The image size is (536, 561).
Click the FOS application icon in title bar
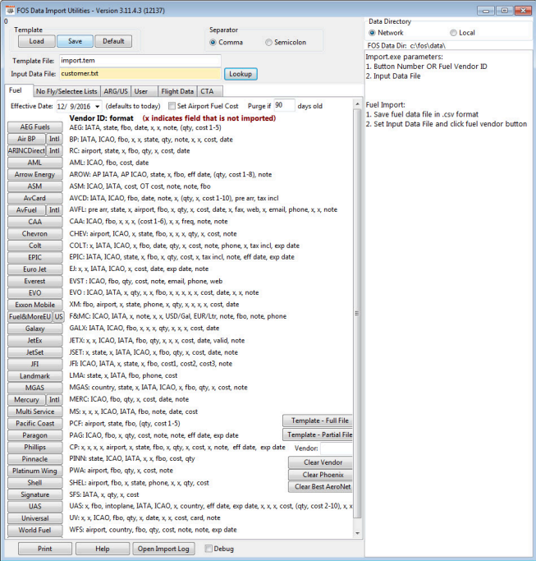tap(11, 11)
